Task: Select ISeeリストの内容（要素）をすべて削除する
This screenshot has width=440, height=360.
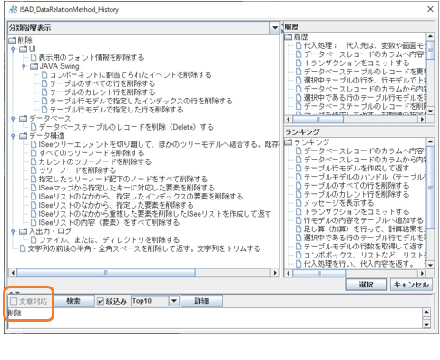Action: 109,223
